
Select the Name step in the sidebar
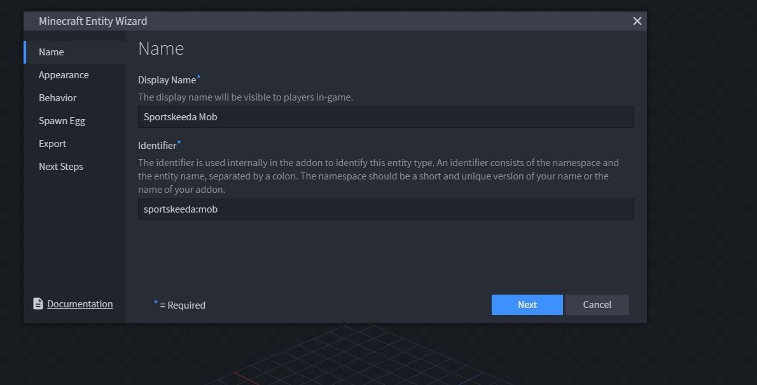coord(51,52)
